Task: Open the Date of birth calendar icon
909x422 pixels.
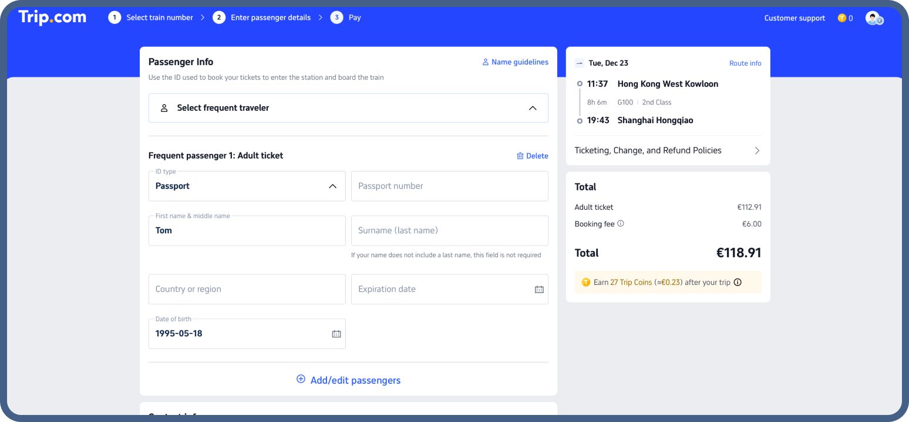Action: (336, 334)
